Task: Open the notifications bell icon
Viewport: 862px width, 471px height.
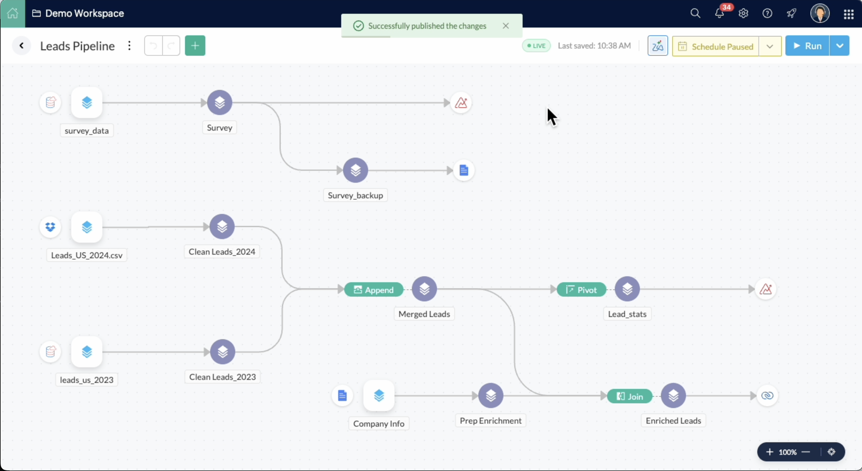Action: [x=719, y=13]
